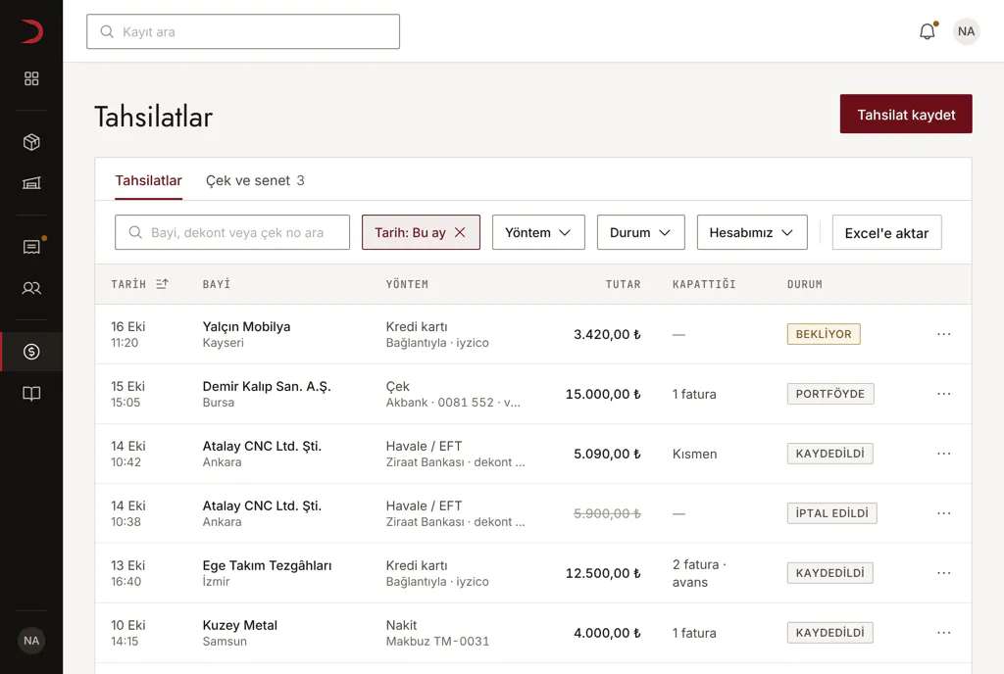
Task: Switch to the Tahsilatlar tab
Action: (x=149, y=181)
